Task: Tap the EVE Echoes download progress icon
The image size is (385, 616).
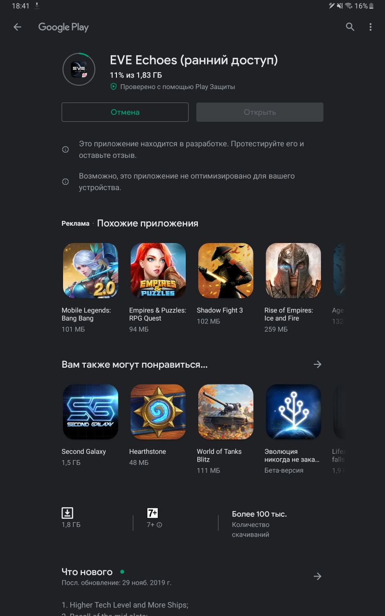Action: click(79, 69)
